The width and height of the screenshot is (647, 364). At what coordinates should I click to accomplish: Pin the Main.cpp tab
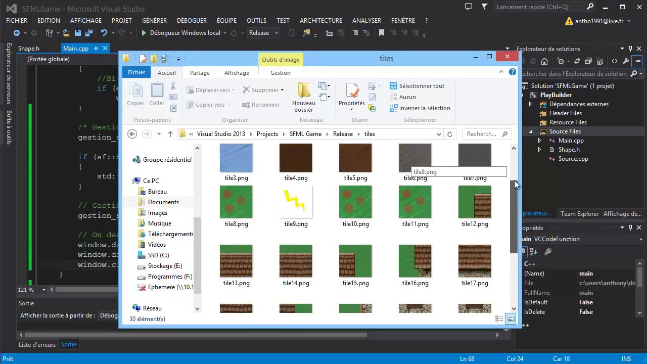pos(95,49)
